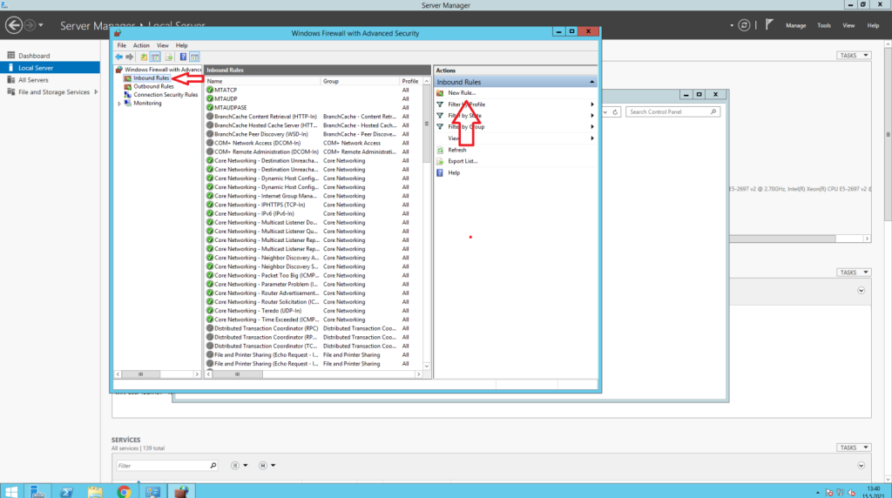Click the notifications flag icon in Server Manager
Viewport: 892px width, 498px height.
click(x=769, y=24)
